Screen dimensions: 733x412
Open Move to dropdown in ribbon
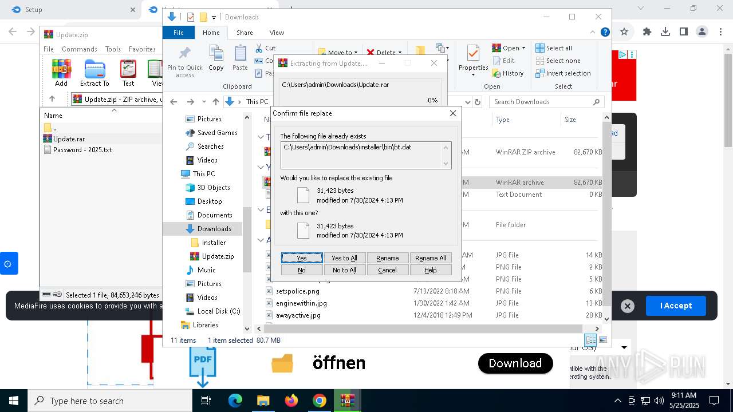click(x=338, y=52)
